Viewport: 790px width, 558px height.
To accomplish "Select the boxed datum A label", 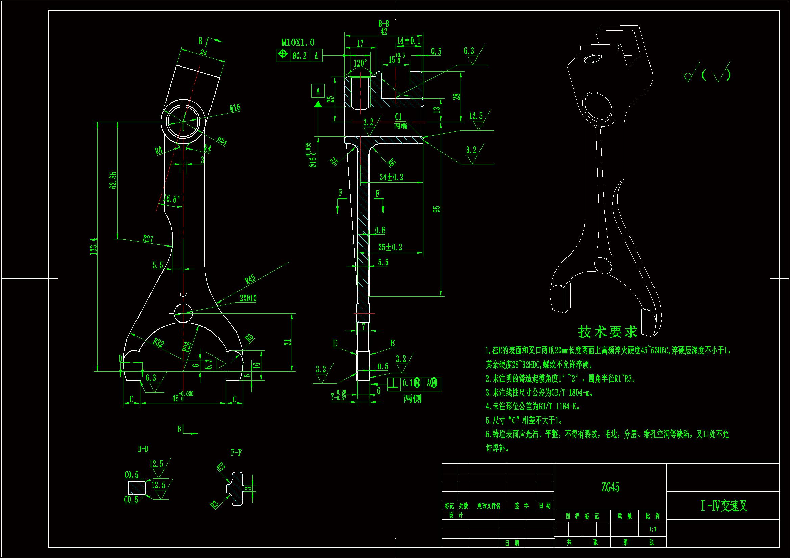I will pyautogui.click(x=318, y=91).
